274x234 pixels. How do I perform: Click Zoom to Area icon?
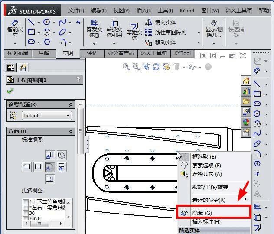click(x=136, y=67)
